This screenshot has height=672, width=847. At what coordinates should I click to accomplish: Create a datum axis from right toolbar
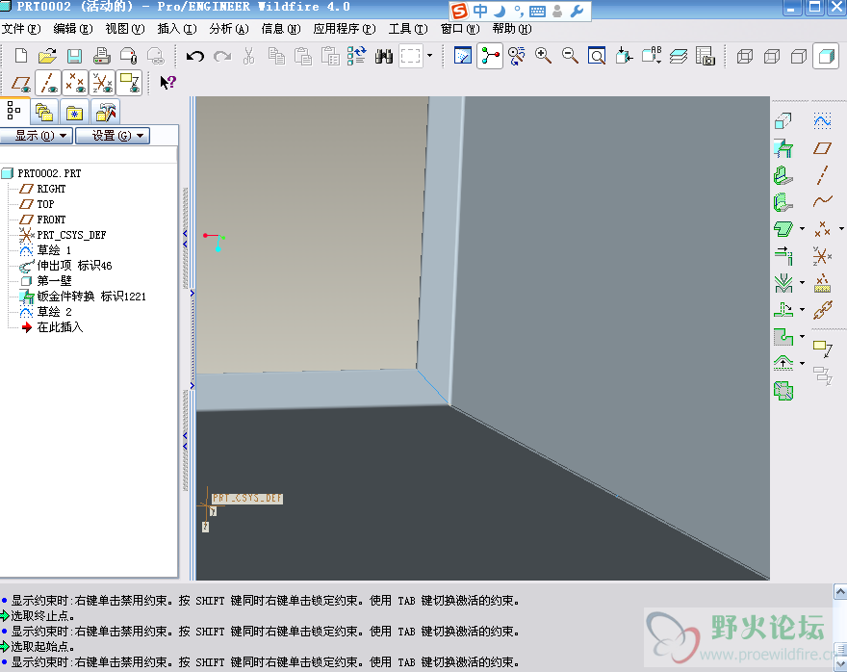822,175
